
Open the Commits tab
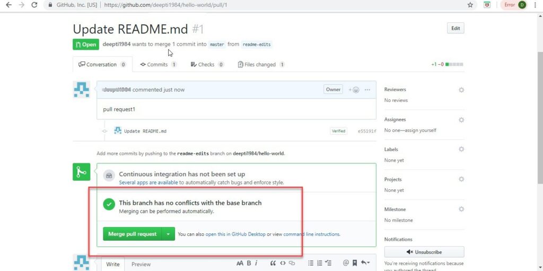(158, 65)
